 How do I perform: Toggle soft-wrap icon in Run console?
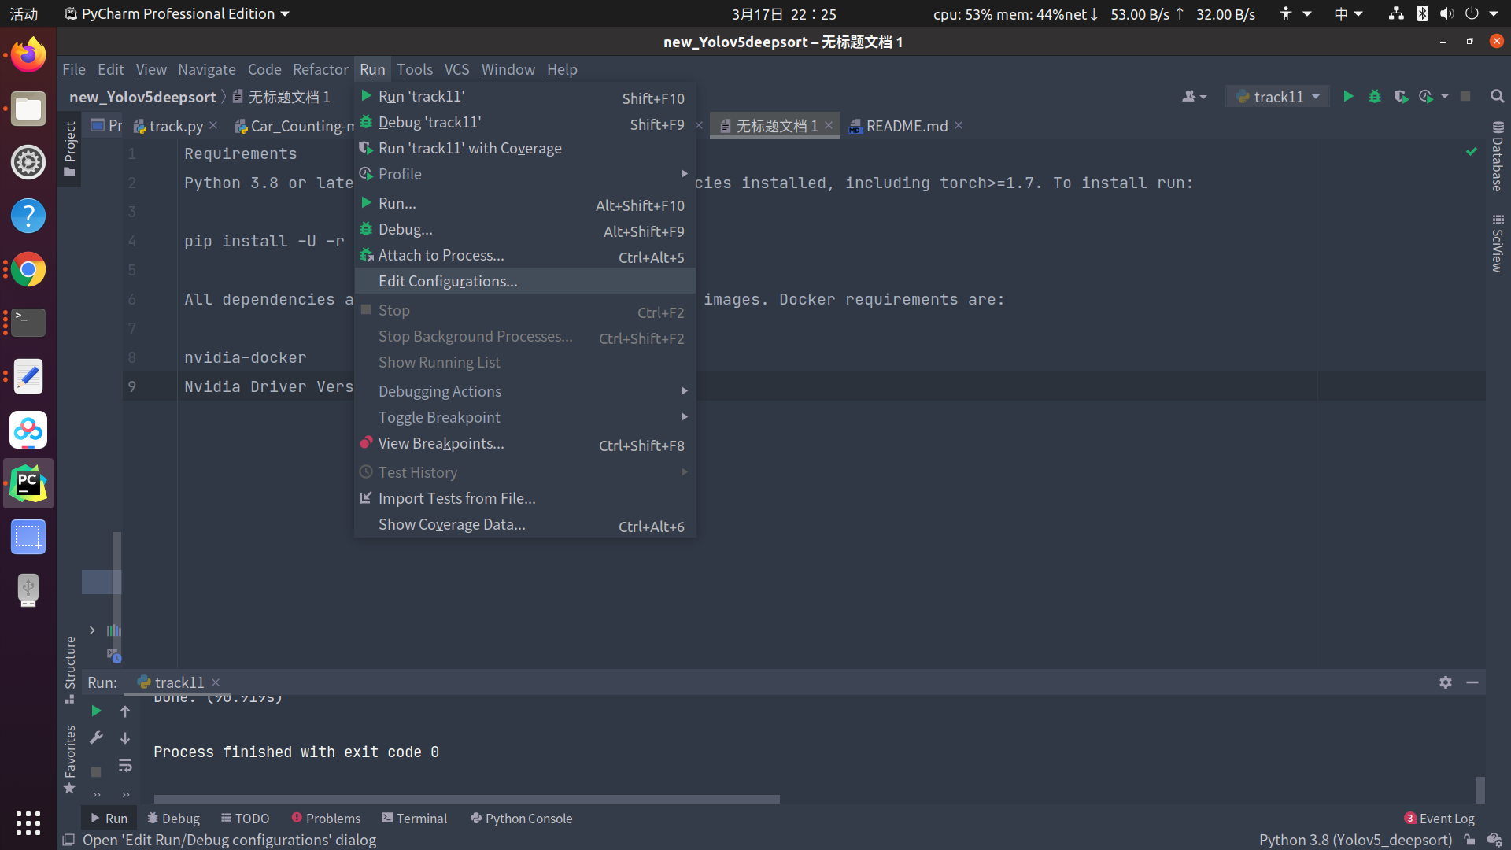tap(125, 765)
